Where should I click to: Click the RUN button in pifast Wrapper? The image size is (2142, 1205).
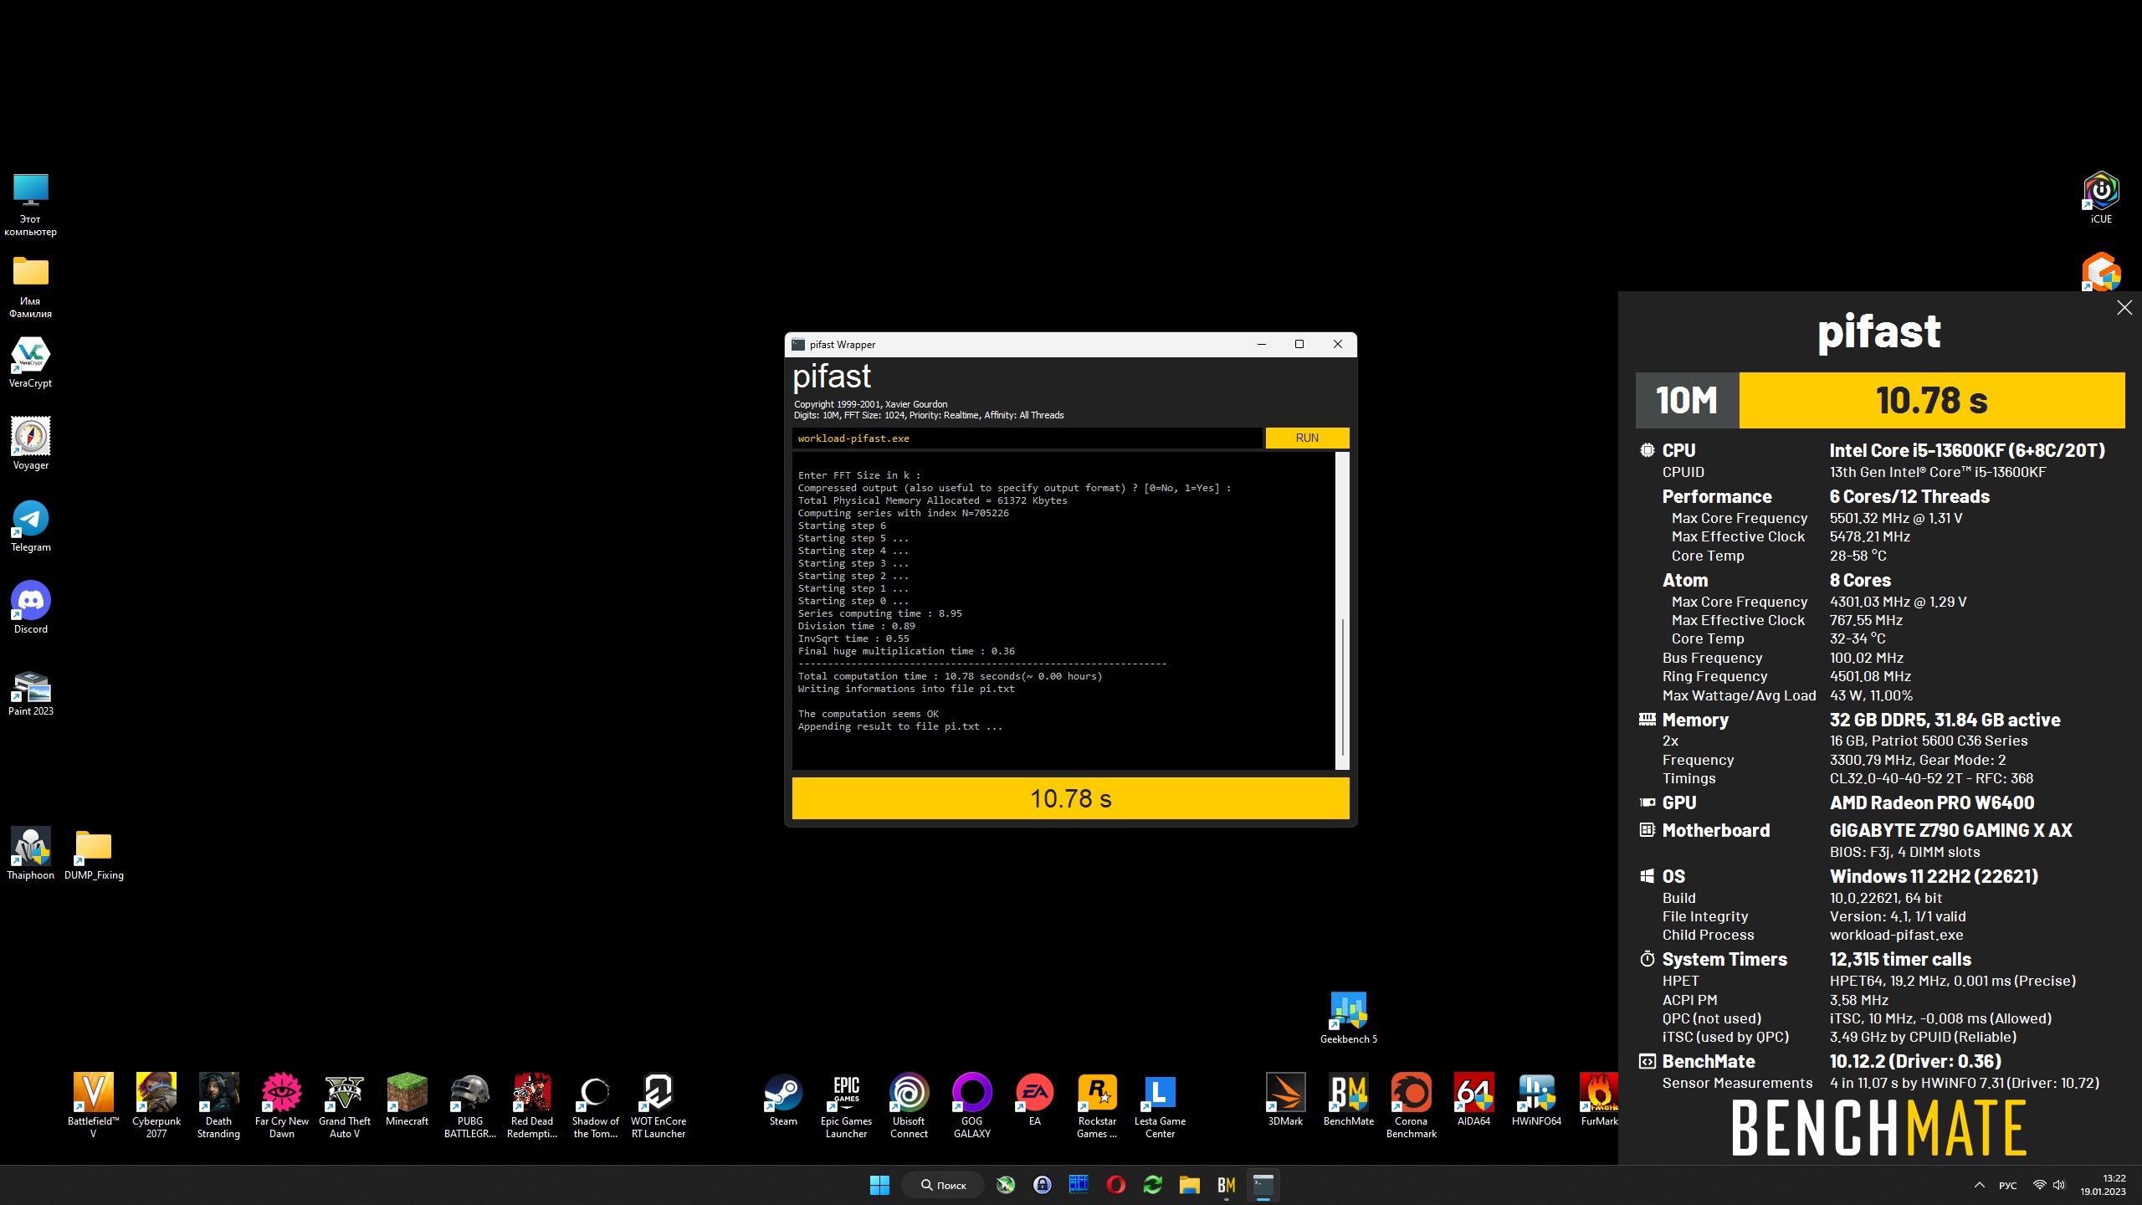pyautogui.click(x=1306, y=438)
